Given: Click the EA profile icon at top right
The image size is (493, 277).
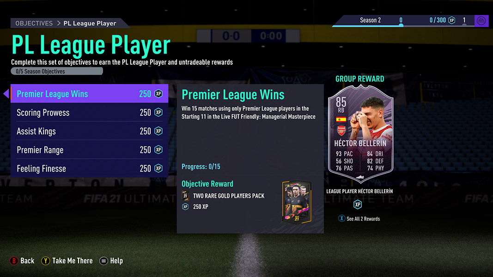Looking at the screenshot, I should [481, 21].
